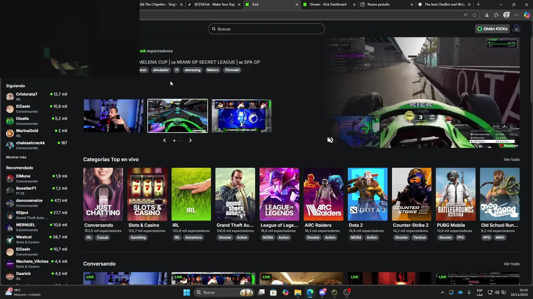Image resolution: width=533 pixels, height=299 pixels.
Task: Focus the Windows taskbar Buscar search box
Action: tap(224, 292)
